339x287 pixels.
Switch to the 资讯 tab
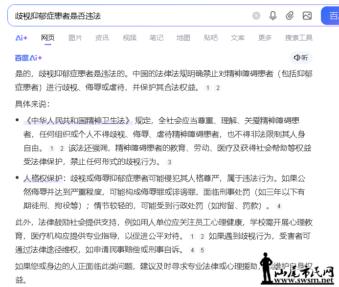click(102, 38)
